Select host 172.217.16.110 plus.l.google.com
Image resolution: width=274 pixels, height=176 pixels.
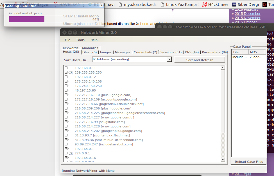(x=103, y=95)
